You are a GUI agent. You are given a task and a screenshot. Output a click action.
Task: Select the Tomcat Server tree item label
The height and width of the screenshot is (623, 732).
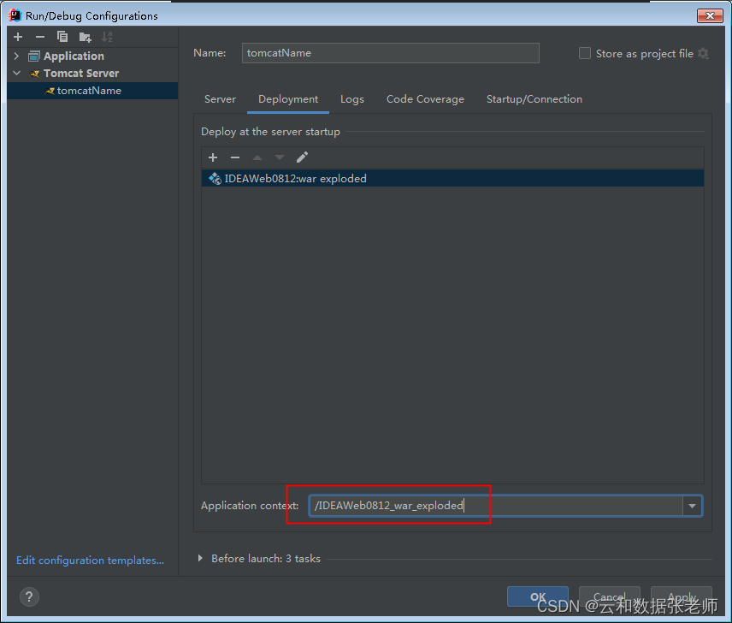coord(81,74)
